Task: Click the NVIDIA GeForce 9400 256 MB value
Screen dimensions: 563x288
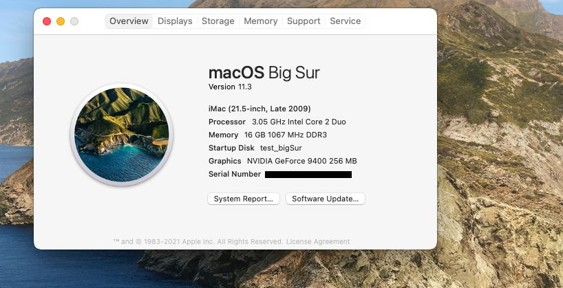Action: click(302, 161)
